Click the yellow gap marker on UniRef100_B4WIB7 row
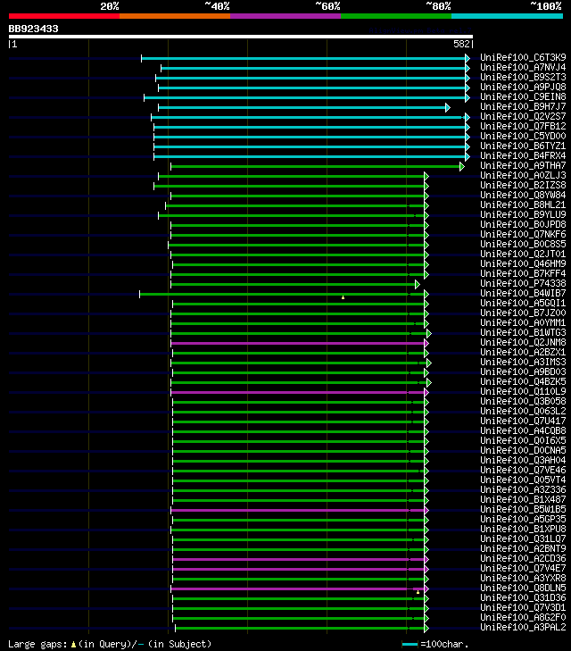The width and height of the screenshot is (571, 651). (x=343, y=297)
